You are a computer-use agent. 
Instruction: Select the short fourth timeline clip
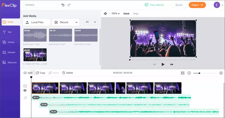120,88
